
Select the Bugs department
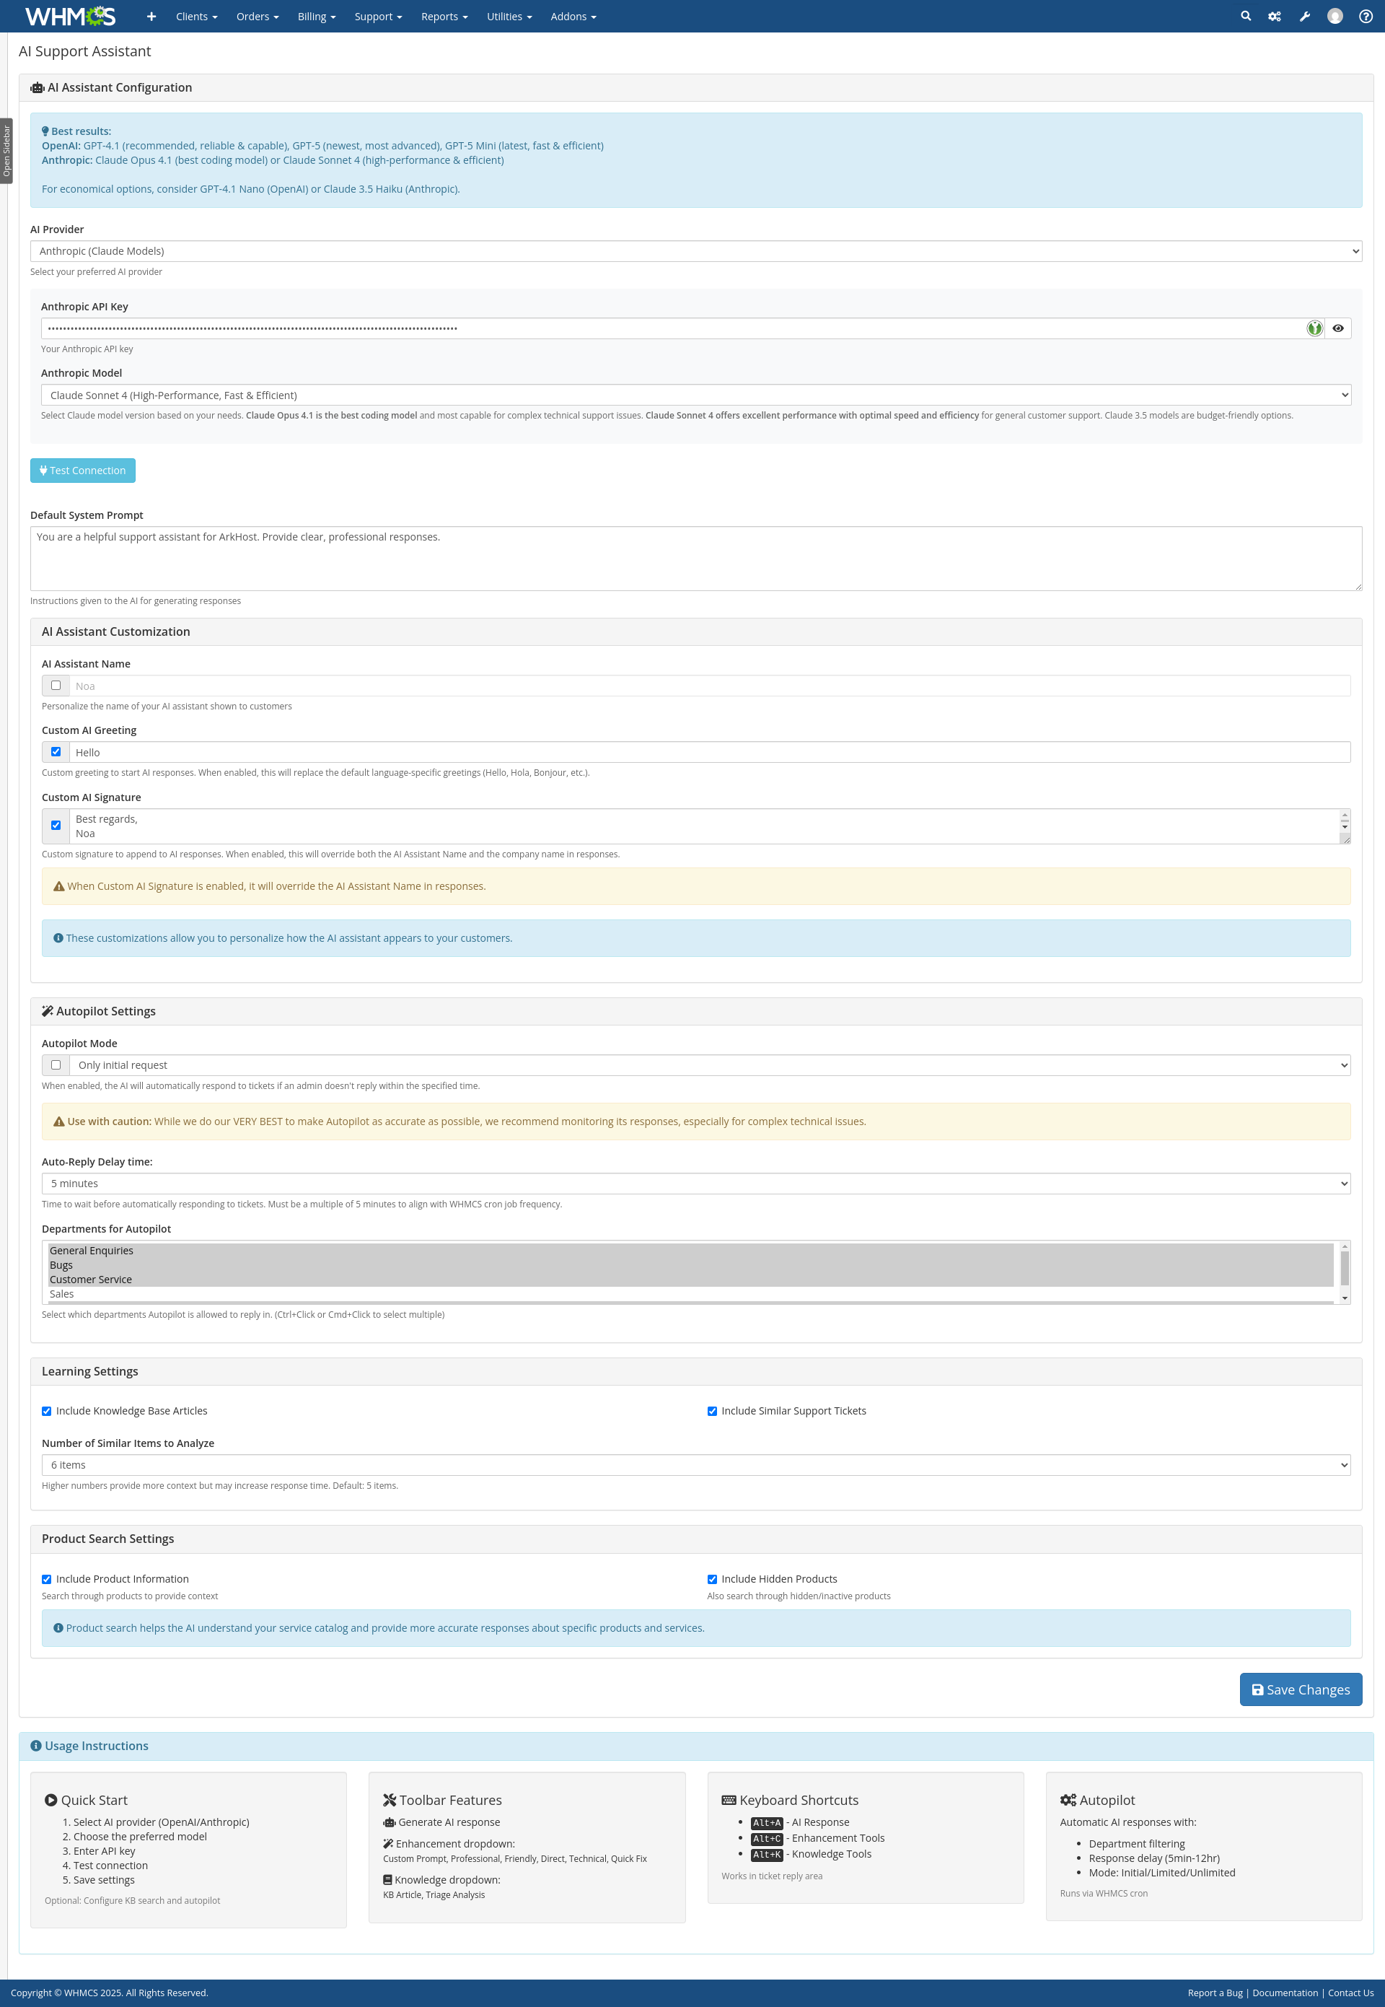(690, 1265)
